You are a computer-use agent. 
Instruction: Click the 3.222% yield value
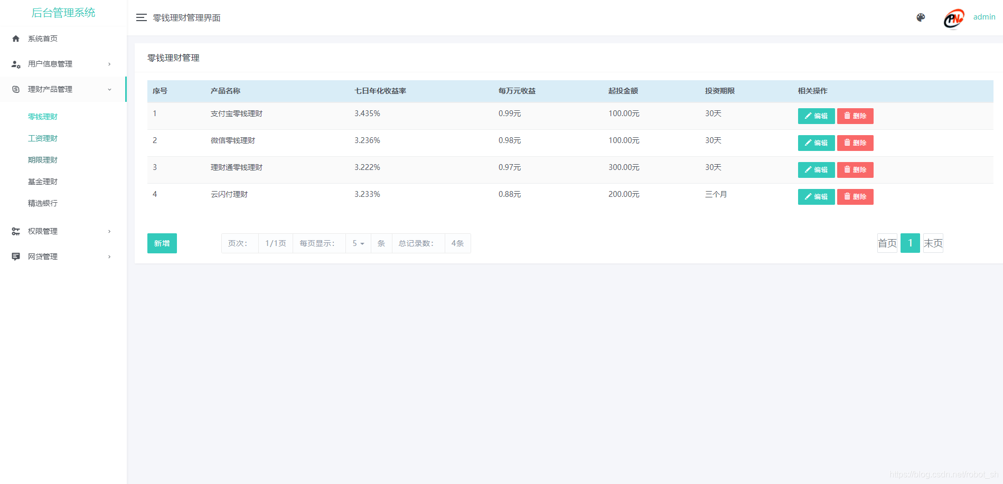[367, 167]
